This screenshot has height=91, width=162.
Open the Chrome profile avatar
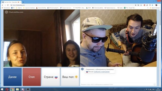[156, 5]
